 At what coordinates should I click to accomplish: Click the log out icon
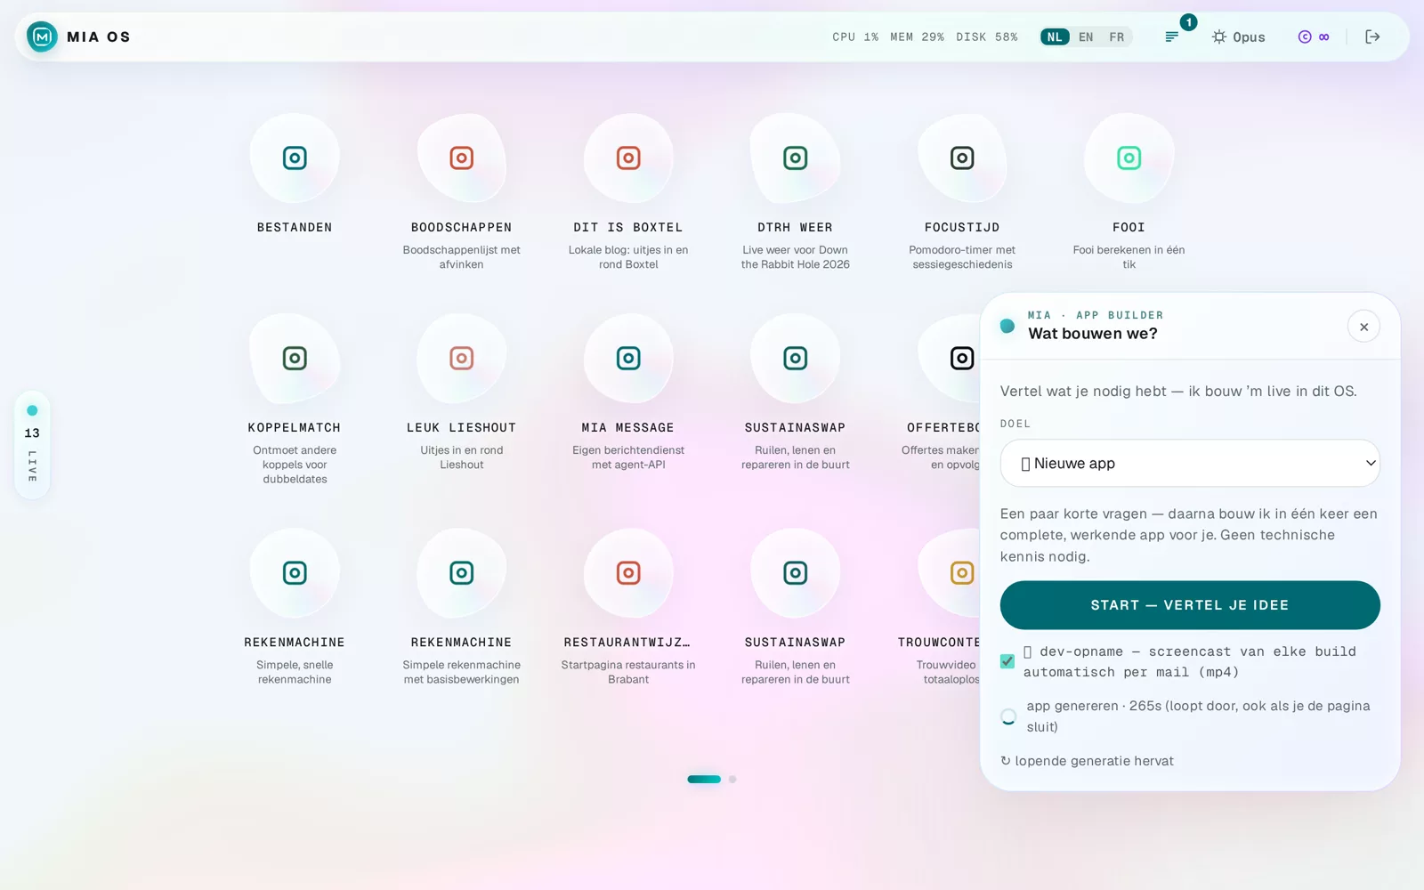tap(1372, 36)
